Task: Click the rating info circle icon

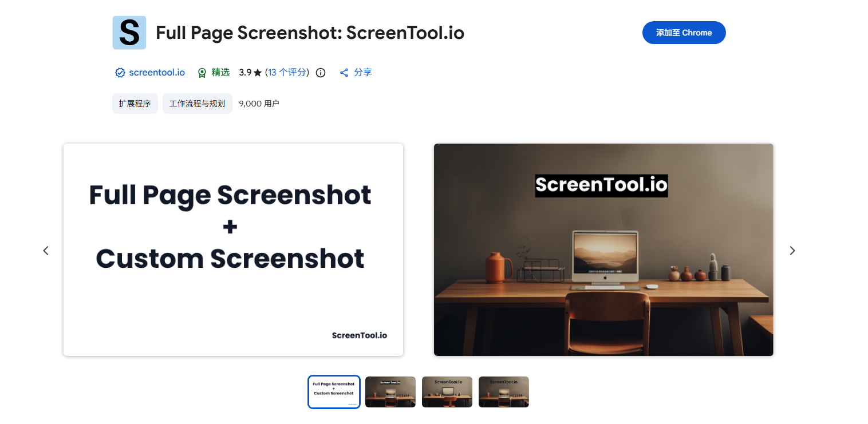Action: pos(321,73)
